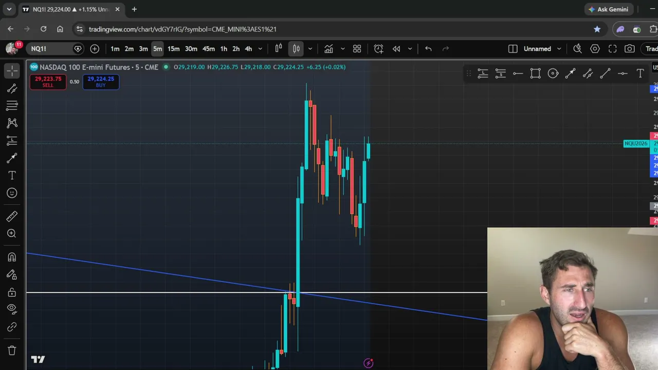
Task: Select the short position tool in favorites bar
Action: click(500, 74)
